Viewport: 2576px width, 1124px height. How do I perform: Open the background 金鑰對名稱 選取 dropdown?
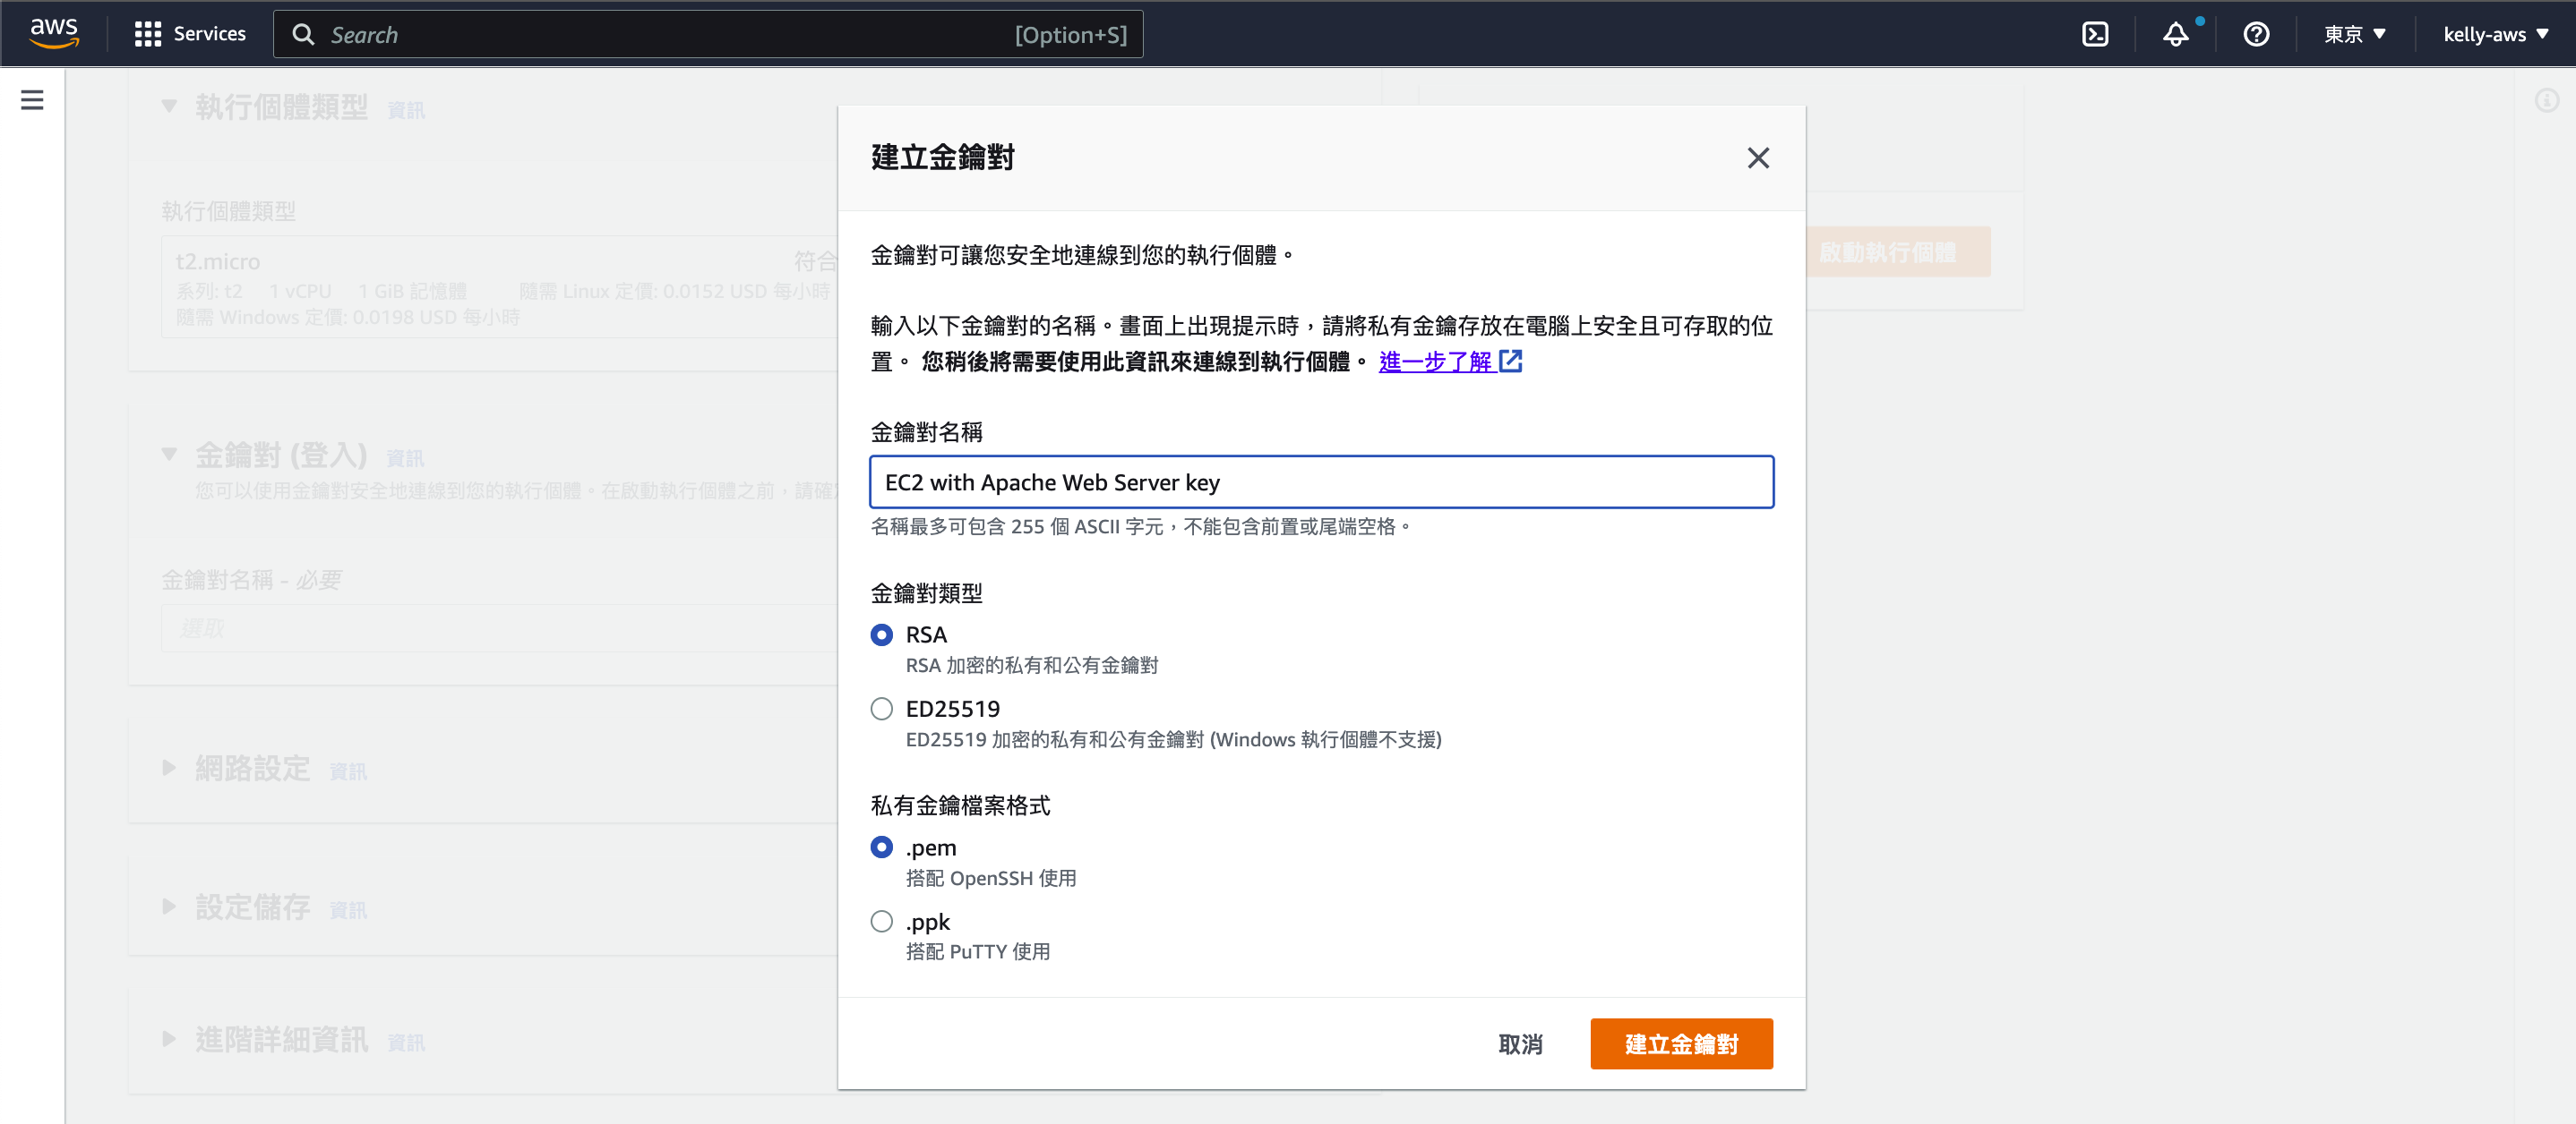point(499,628)
